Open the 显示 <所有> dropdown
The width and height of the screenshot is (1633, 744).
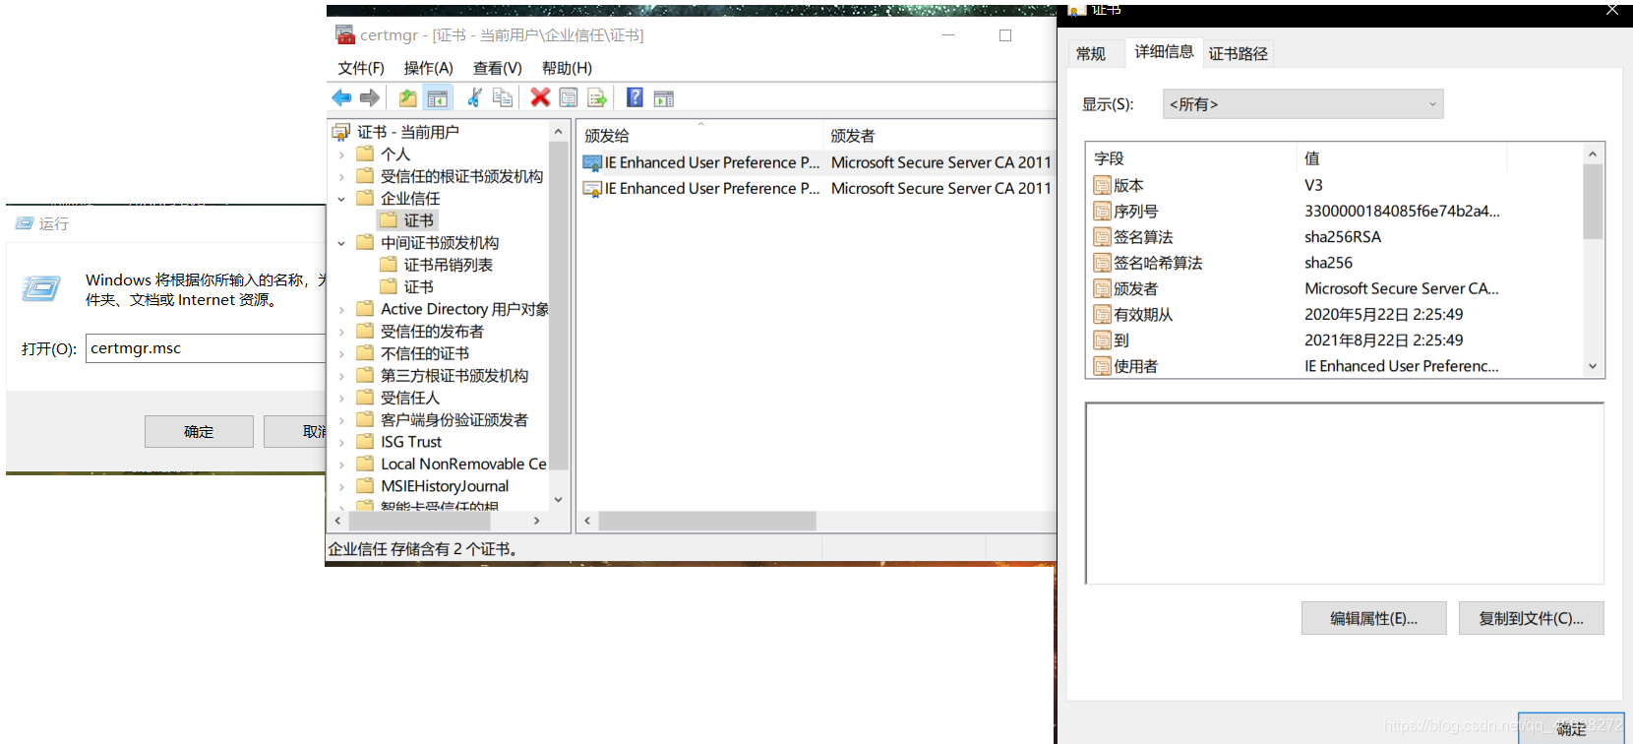(1302, 104)
